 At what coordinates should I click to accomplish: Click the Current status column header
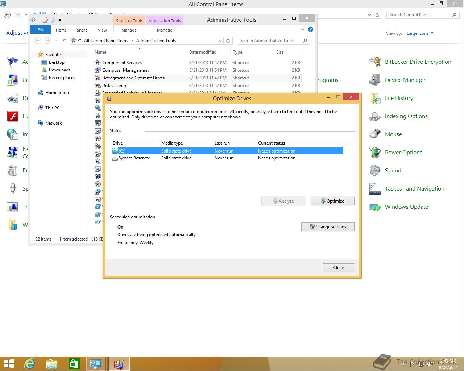coord(299,143)
